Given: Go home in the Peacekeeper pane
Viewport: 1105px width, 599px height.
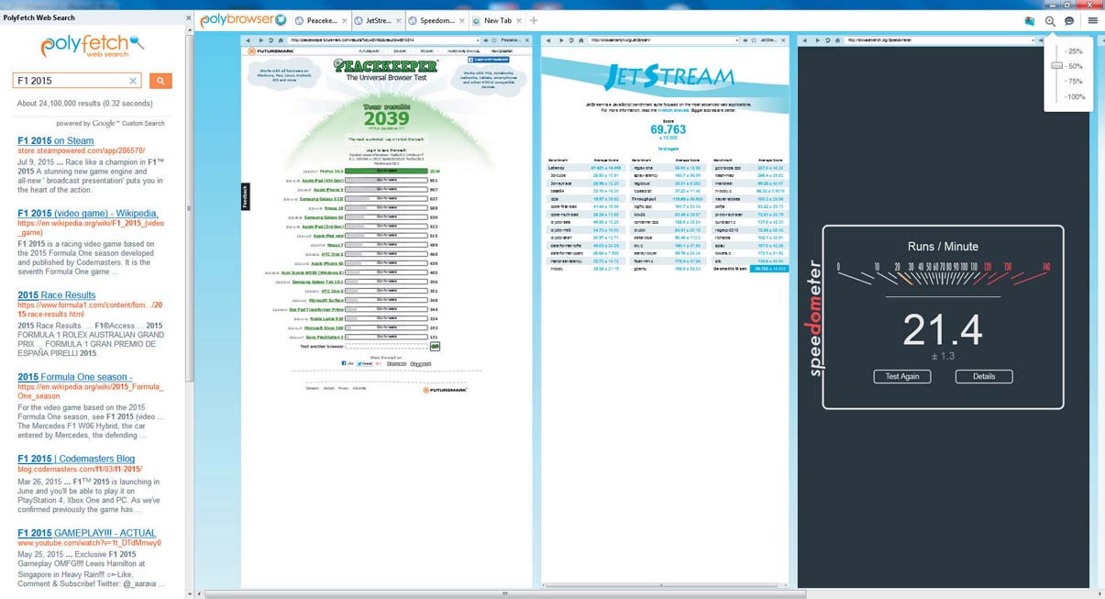Looking at the screenshot, I should click(281, 40).
